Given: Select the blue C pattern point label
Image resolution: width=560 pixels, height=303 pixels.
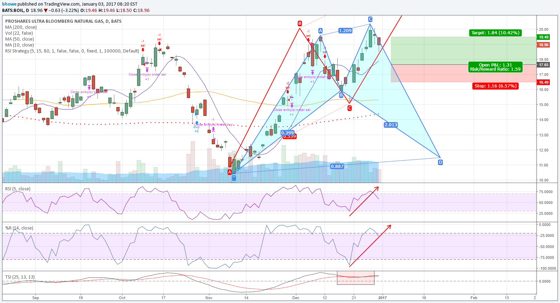Looking at the screenshot, I should click(x=370, y=19).
